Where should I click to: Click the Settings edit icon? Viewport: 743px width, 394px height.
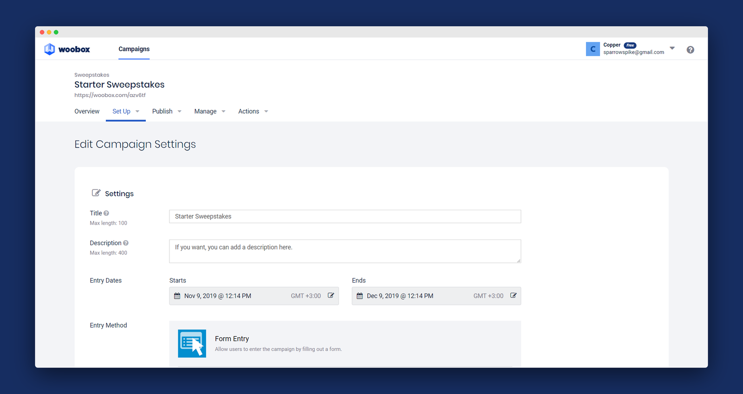click(x=96, y=193)
